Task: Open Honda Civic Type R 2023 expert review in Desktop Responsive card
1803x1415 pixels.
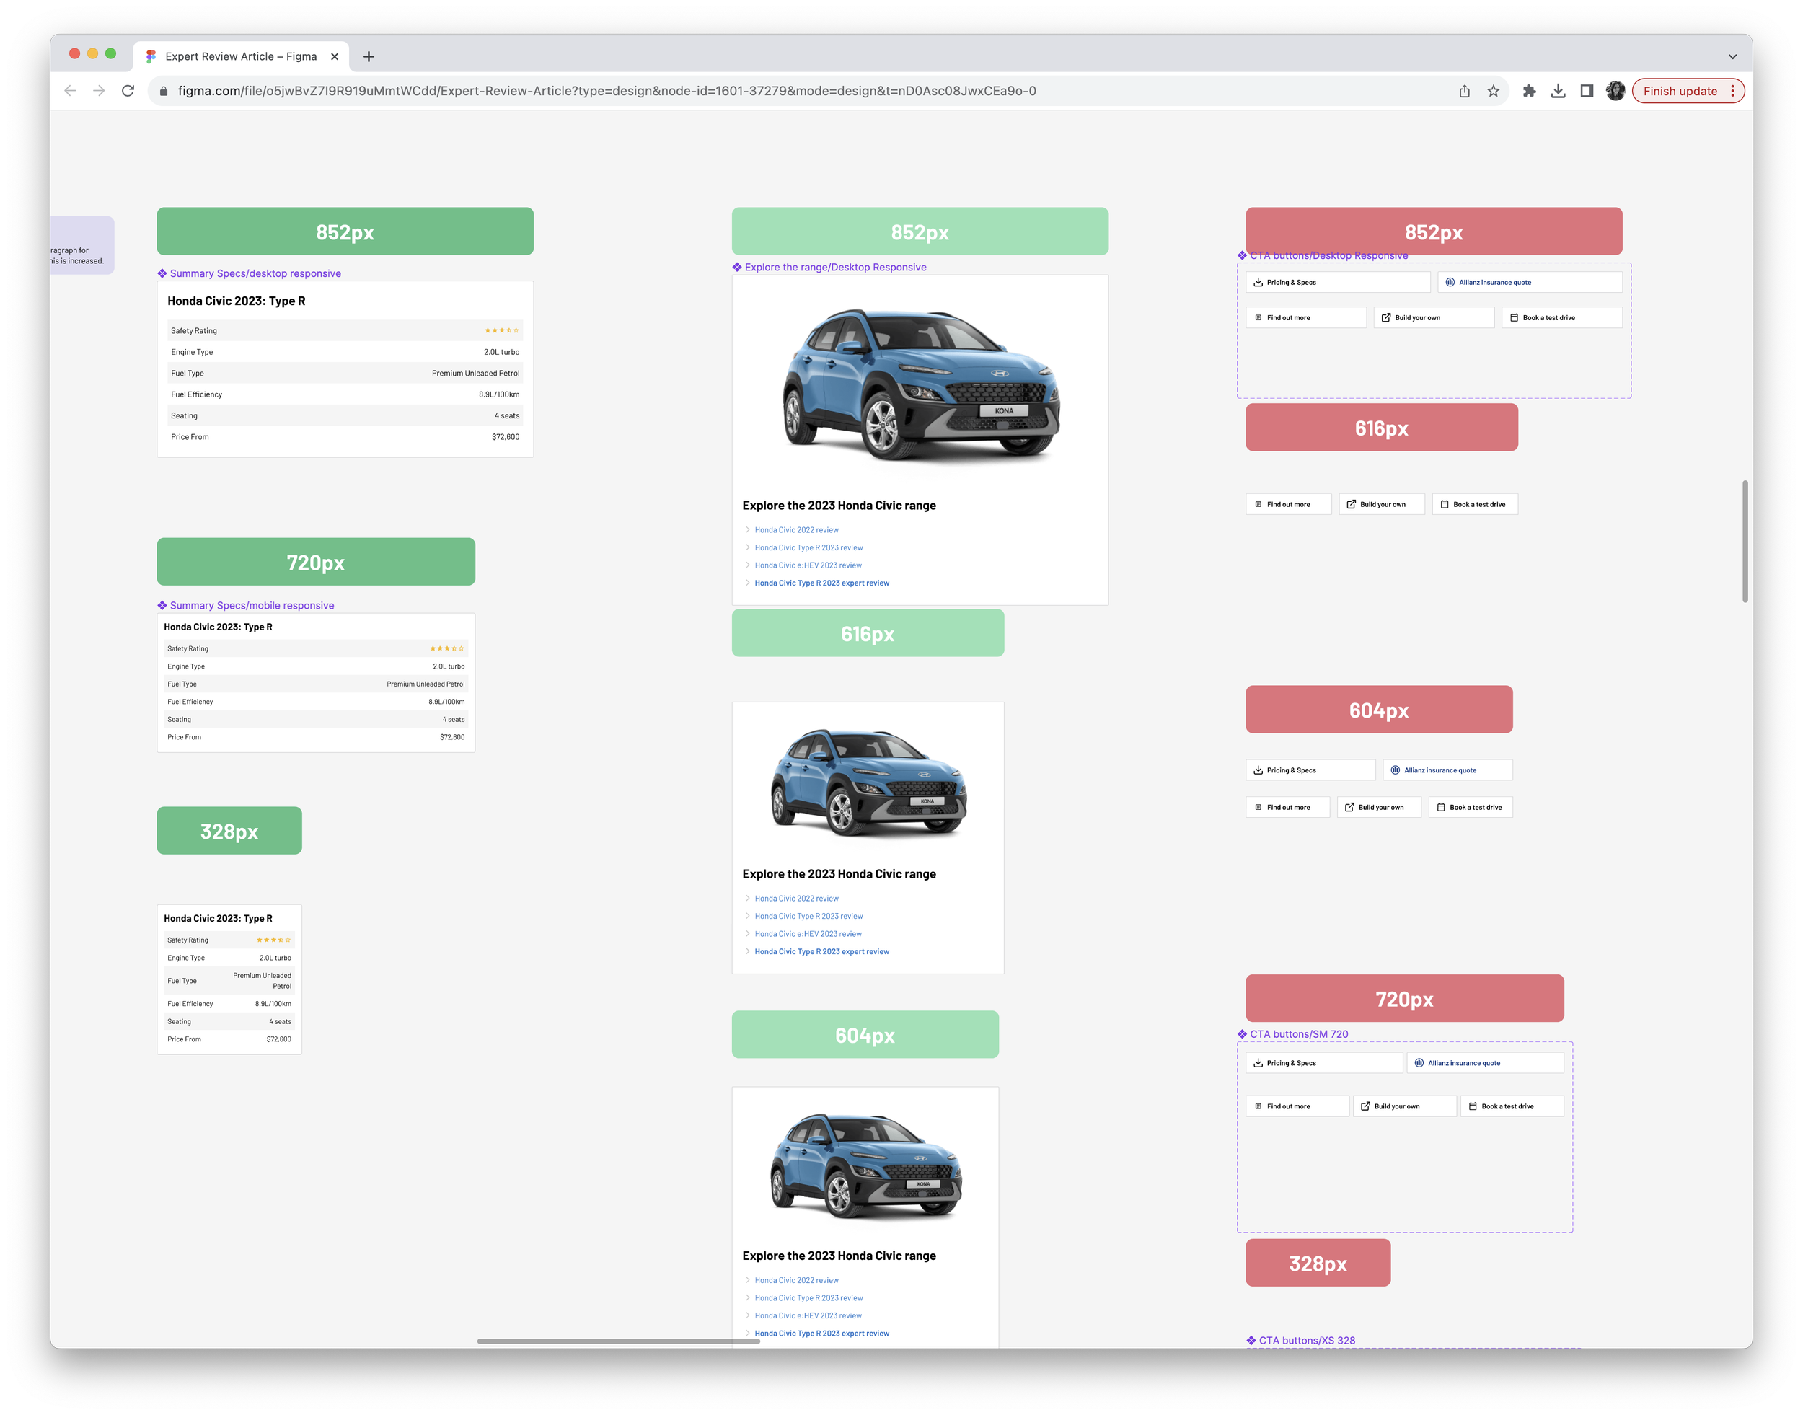Action: [822, 583]
